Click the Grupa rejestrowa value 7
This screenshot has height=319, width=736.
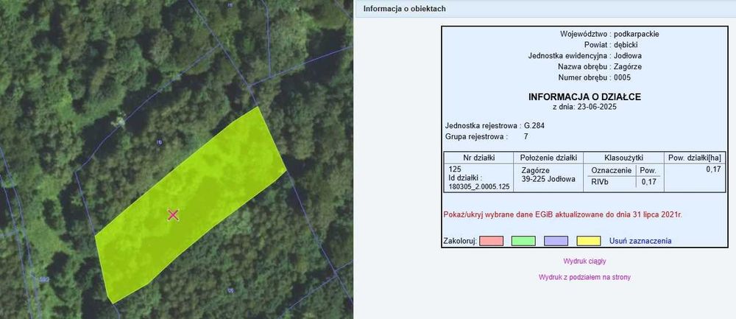(x=526, y=137)
